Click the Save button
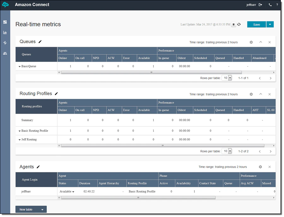 pos(256,24)
